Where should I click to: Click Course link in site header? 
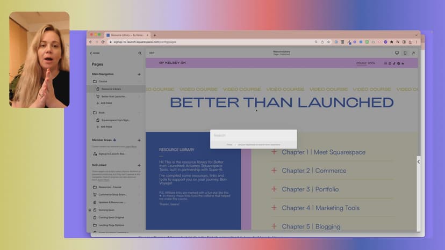point(361,63)
